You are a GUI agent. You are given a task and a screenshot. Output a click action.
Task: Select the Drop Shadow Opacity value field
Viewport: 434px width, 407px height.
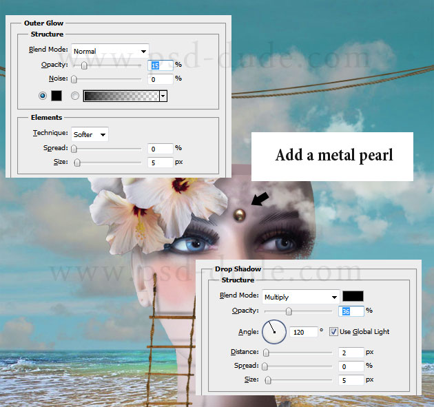[x=351, y=311]
